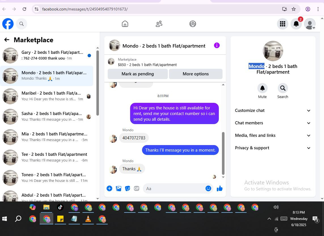Click the Facebook logo icon
The image size is (324, 236).
click(x=8, y=24)
